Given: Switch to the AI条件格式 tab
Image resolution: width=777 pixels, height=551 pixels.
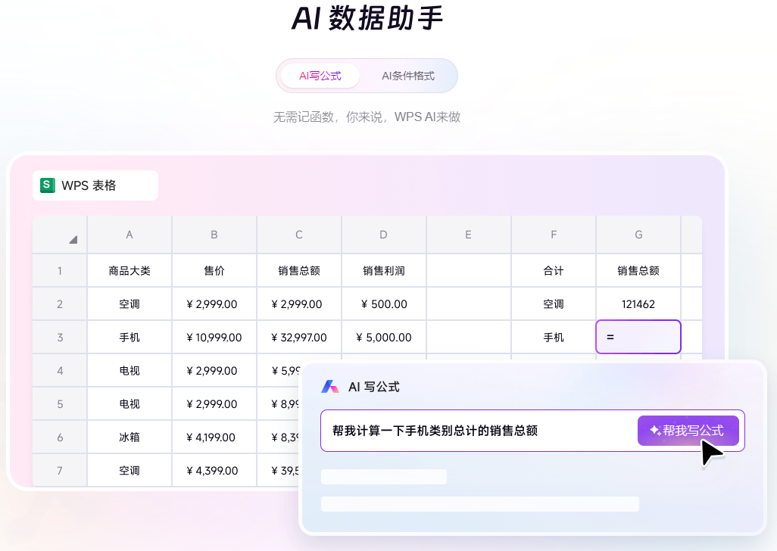Looking at the screenshot, I should (408, 76).
